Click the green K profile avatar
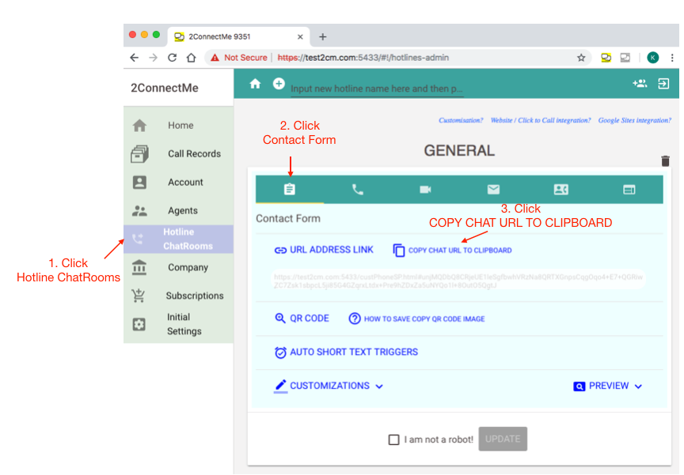Screen dimensions: 684x475 (x=652, y=58)
